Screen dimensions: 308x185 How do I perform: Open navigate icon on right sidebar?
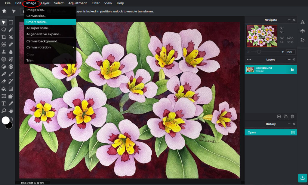[x=303, y=22]
